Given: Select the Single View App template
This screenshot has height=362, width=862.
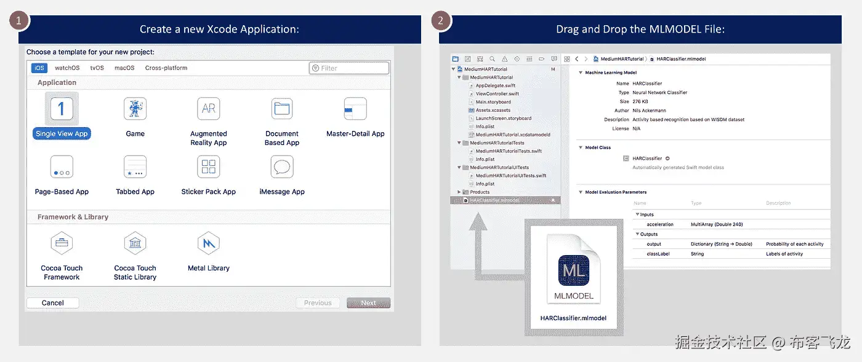Looking at the screenshot, I should [62, 116].
